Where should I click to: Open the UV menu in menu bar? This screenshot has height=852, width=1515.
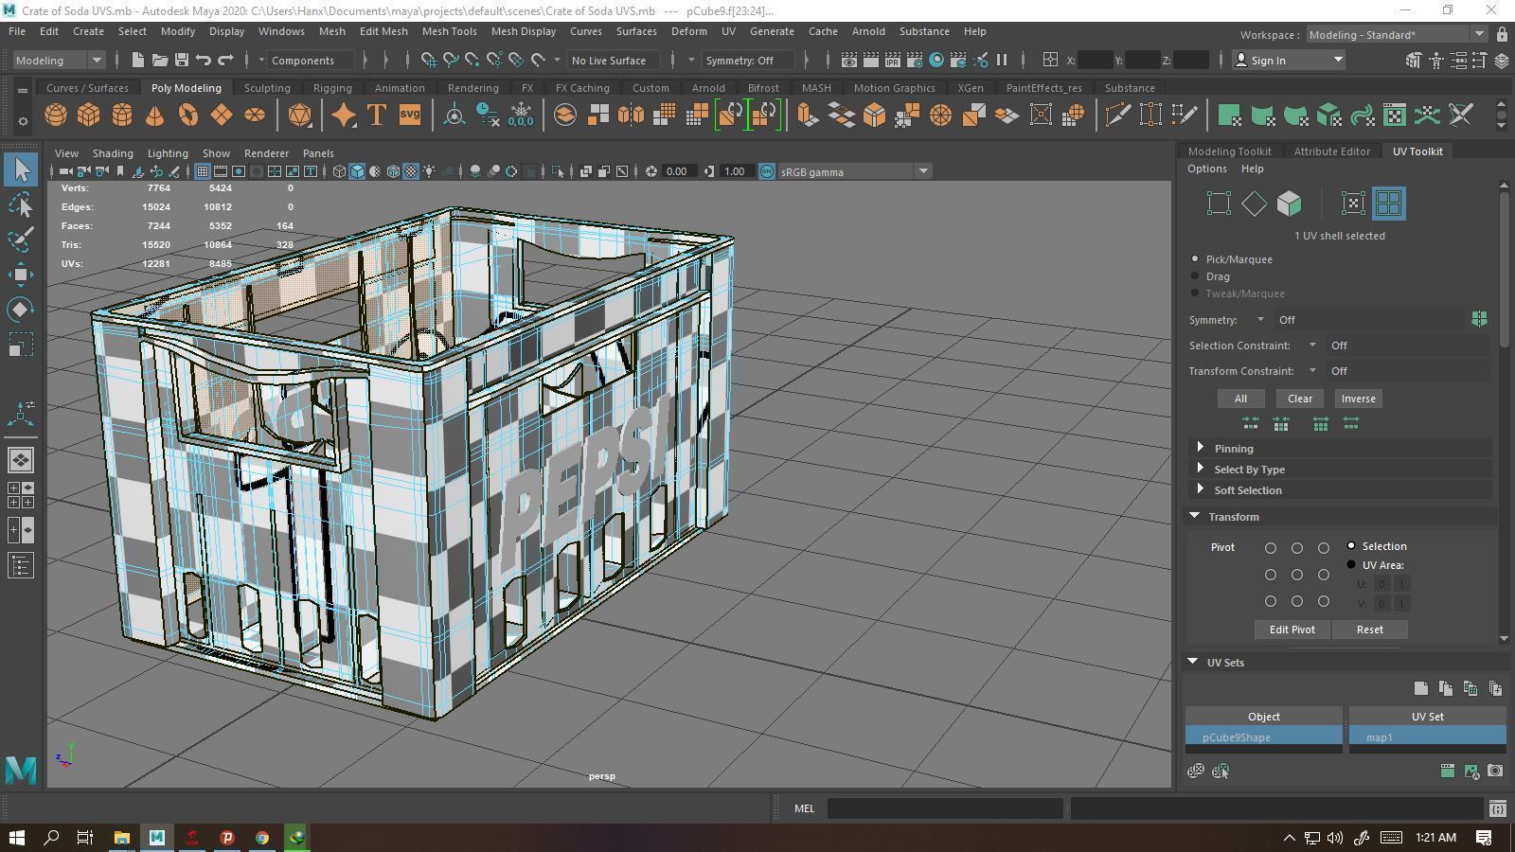pyautogui.click(x=728, y=31)
